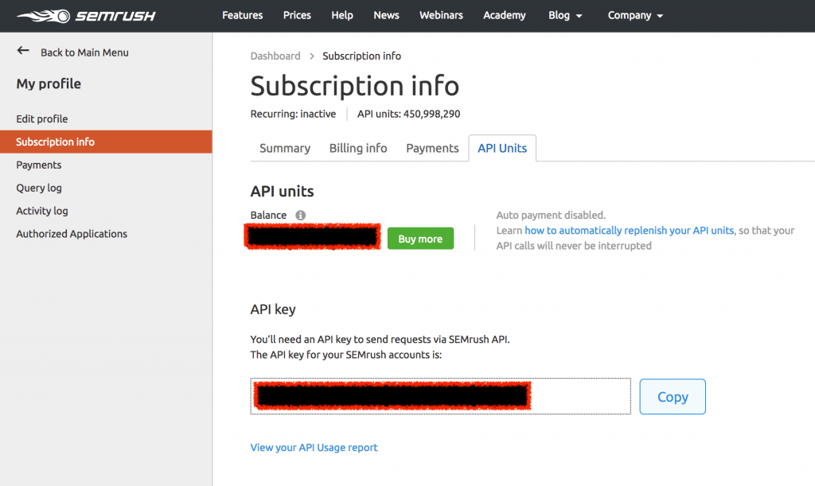Expand the Company dropdown arrow
The height and width of the screenshot is (486, 815).
[x=660, y=16]
